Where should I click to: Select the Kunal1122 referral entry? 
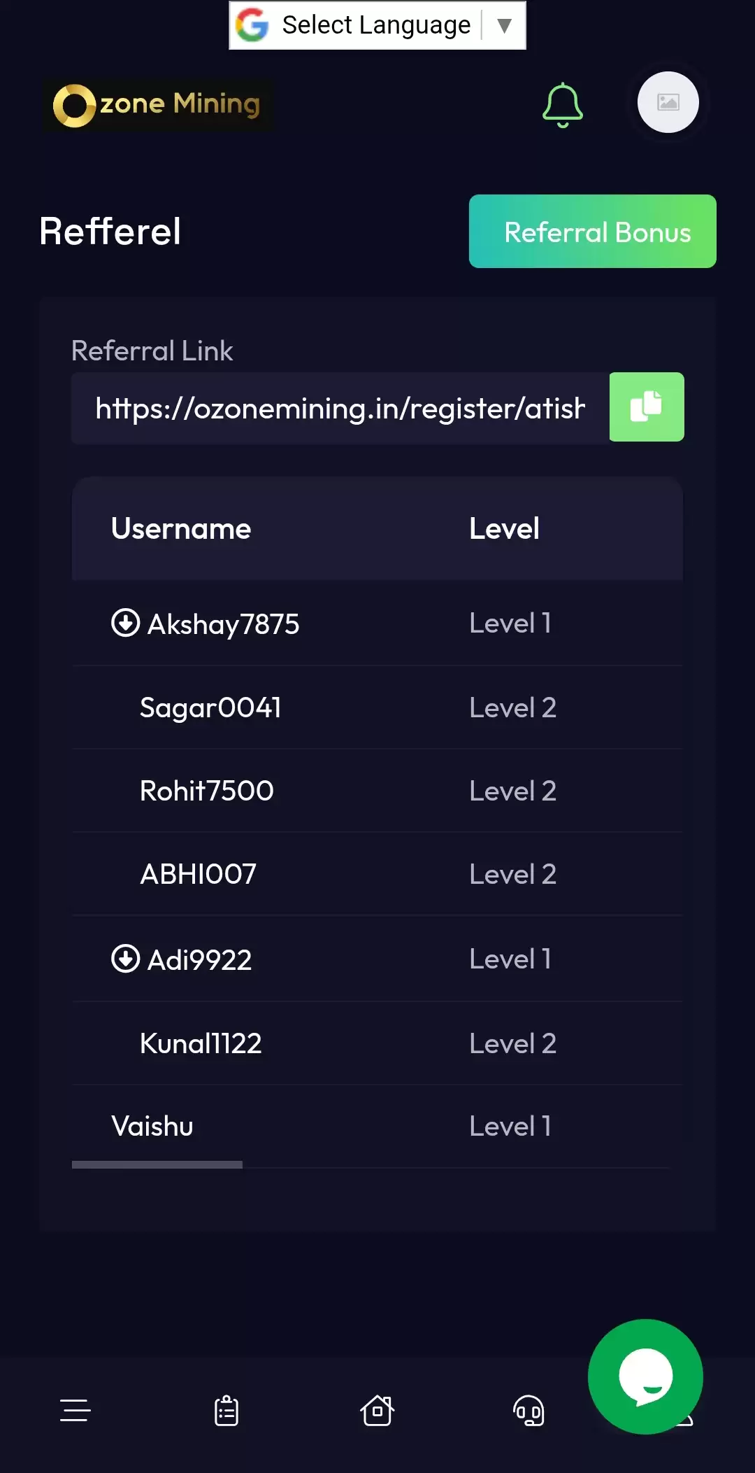pos(201,1043)
